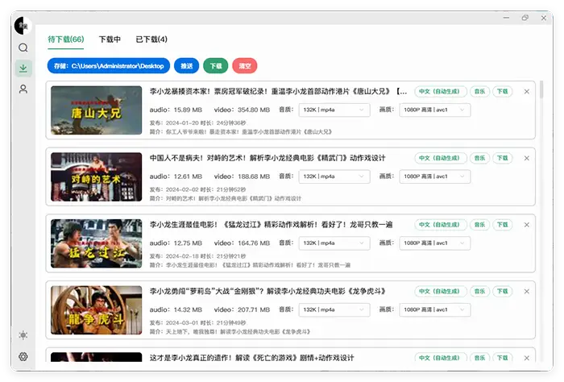Click text video: 207.71 MB

click(242, 309)
